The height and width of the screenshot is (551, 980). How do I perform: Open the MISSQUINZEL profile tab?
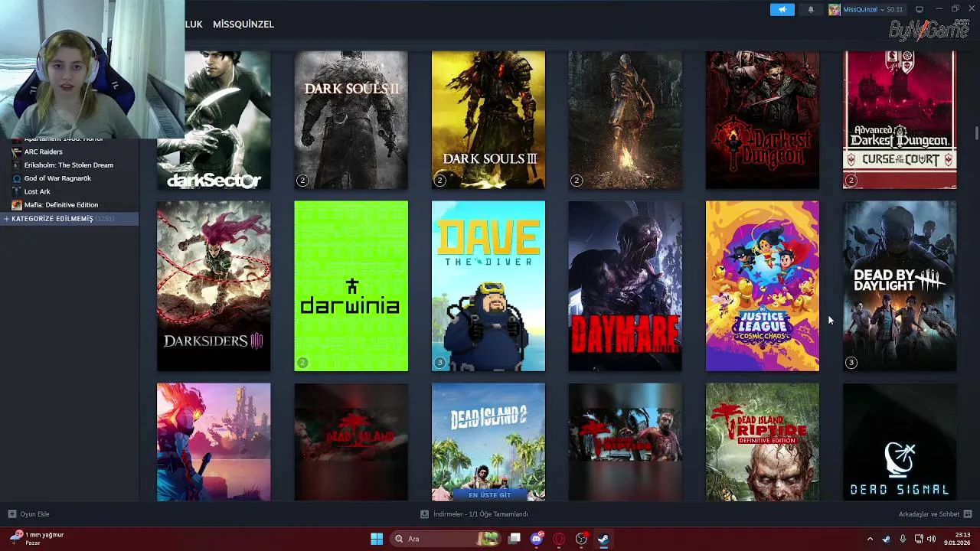tap(243, 24)
